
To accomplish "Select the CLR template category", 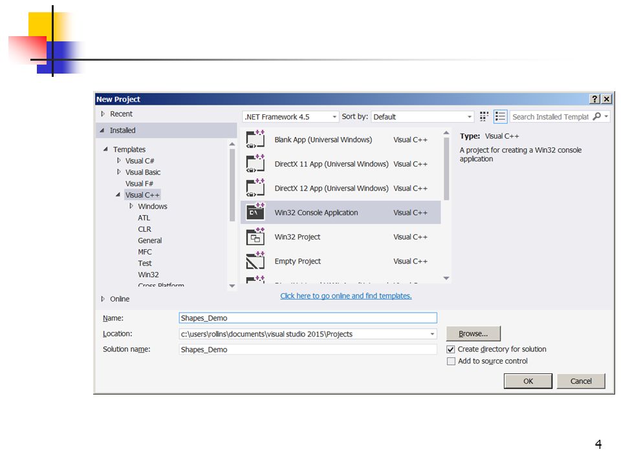I will click(144, 229).
